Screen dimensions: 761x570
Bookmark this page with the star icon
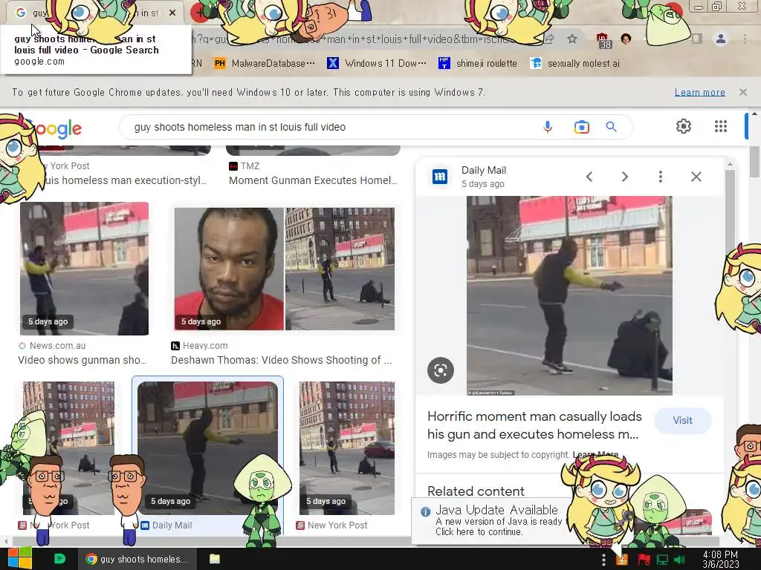[x=572, y=39]
